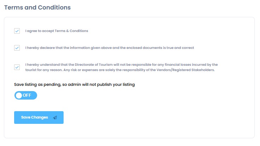Click the "Terms and Conditions" heading
The width and height of the screenshot is (260, 146).
pos(37,7)
